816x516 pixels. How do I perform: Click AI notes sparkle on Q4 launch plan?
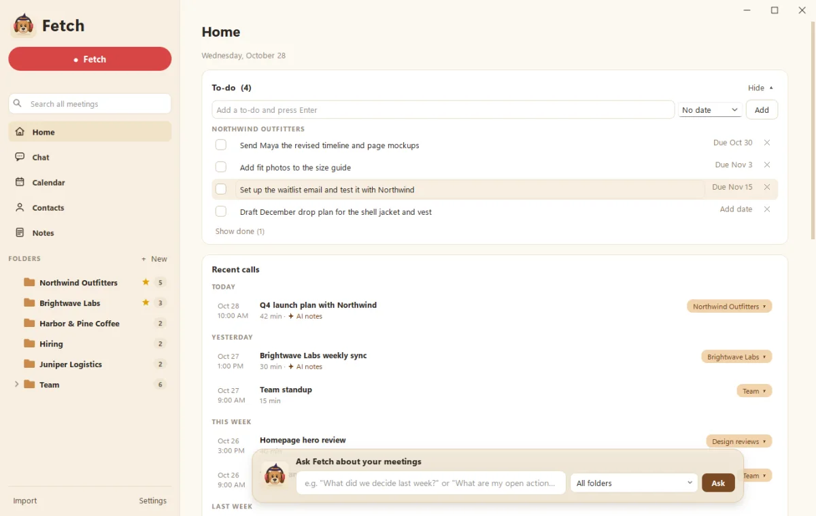(x=291, y=316)
